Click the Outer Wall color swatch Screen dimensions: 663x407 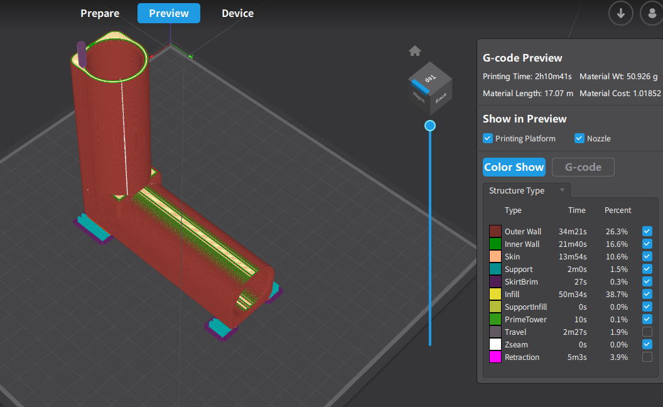[x=495, y=232]
